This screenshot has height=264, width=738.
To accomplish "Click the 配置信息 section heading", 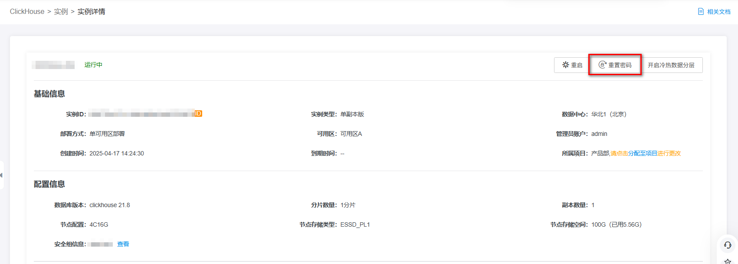I will pyautogui.click(x=49, y=184).
